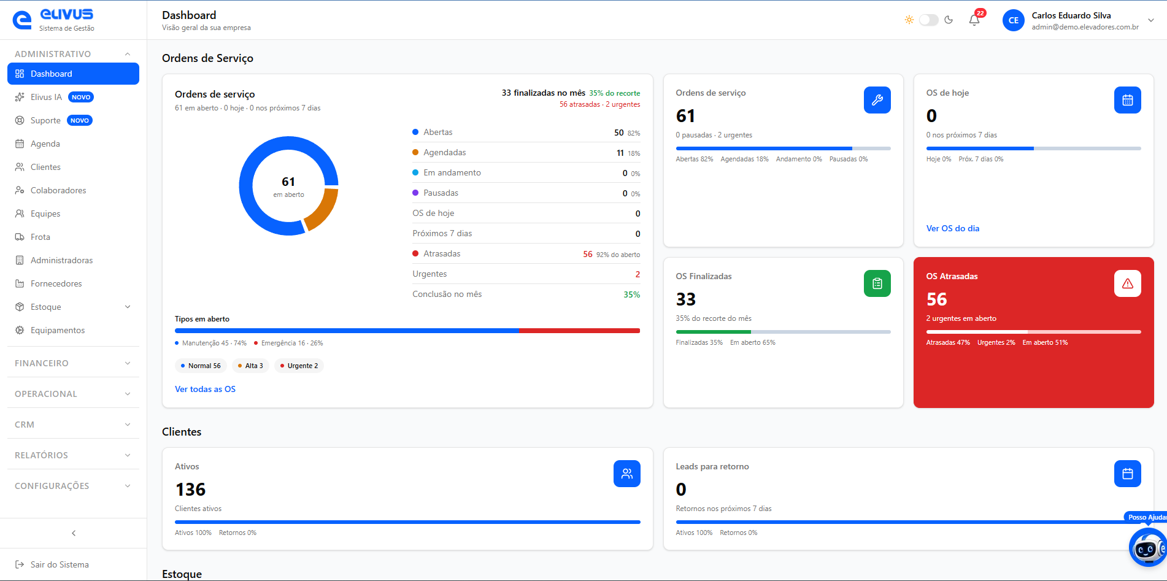Open Colaboradores menu item
Image resolution: width=1167 pixels, height=581 pixels.
pyautogui.click(x=73, y=190)
